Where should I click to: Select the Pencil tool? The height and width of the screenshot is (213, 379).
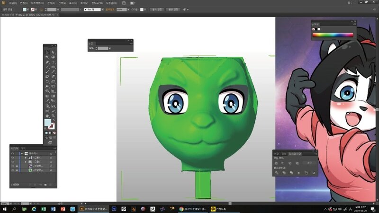pos(53,72)
